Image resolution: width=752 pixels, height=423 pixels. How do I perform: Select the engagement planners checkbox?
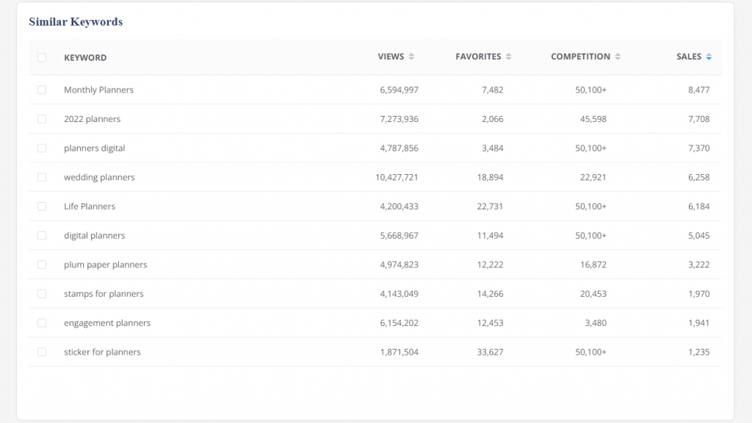(42, 323)
